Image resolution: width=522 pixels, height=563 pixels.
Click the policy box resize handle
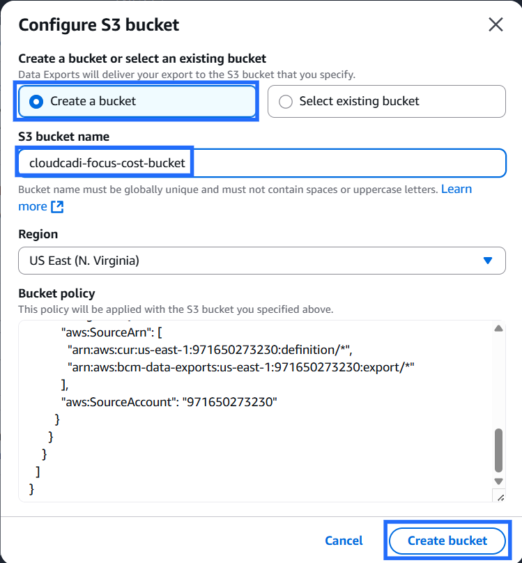(498, 495)
